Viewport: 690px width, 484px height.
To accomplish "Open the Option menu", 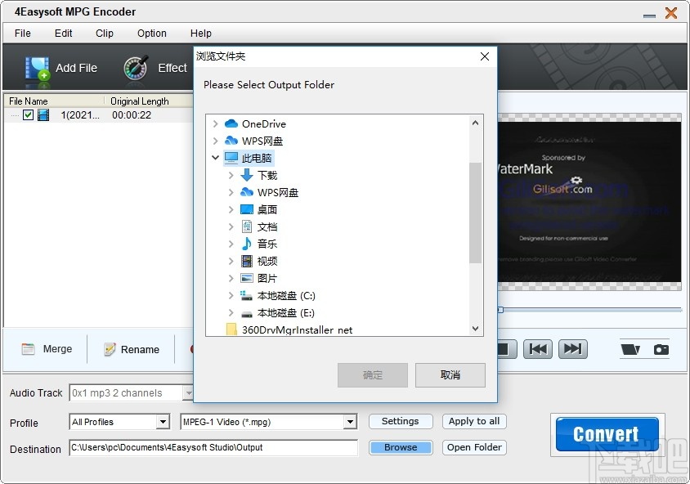I will click(x=151, y=34).
